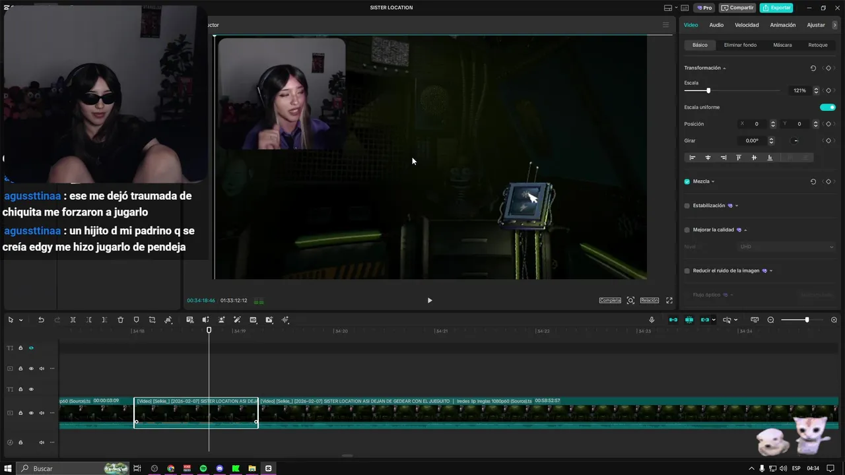Switch to the Animación tab
This screenshot has height=475, width=845.
tap(783, 25)
